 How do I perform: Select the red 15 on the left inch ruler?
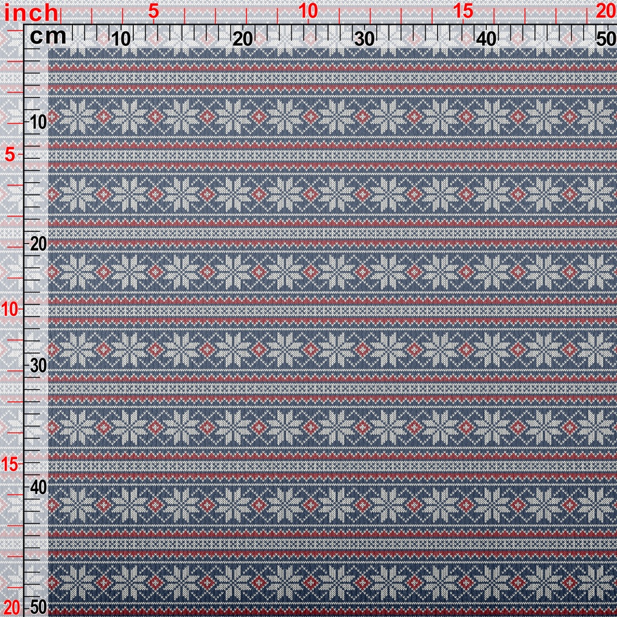12,464
